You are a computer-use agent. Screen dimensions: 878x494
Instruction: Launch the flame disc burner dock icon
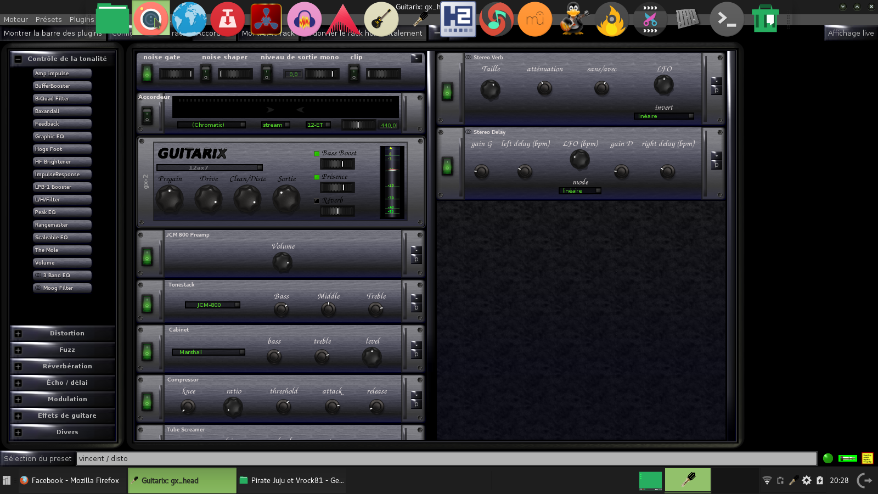pyautogui.click(x=612, y=19)
